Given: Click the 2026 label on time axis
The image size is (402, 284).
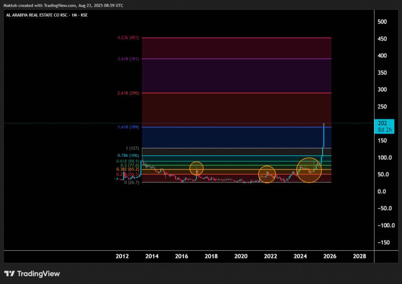Looking at the screenshot, I should click(x=330, y=256).
